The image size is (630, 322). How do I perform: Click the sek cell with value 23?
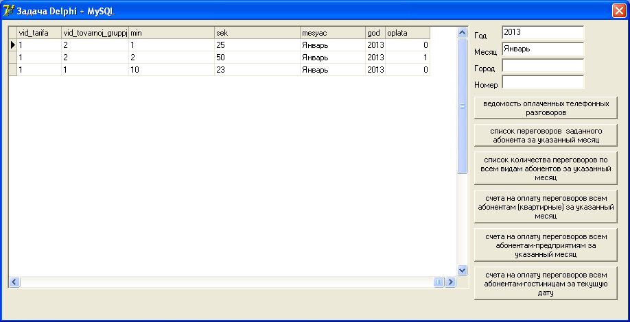coord(257,70)
